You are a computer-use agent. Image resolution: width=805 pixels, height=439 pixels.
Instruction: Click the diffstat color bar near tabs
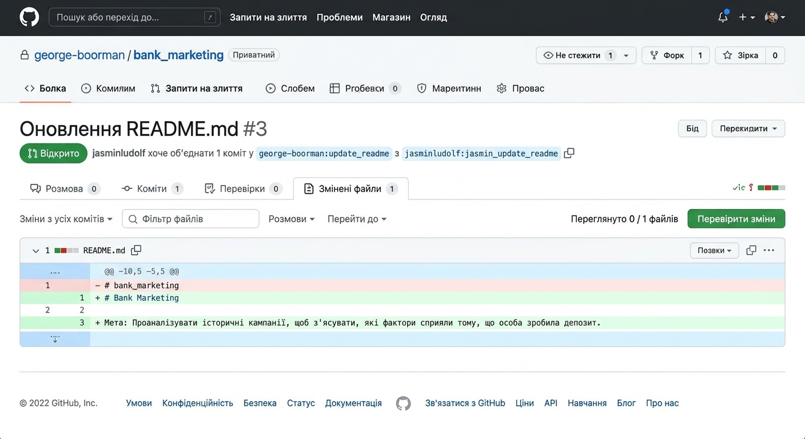pyautogui.click(x=771, y=187)
